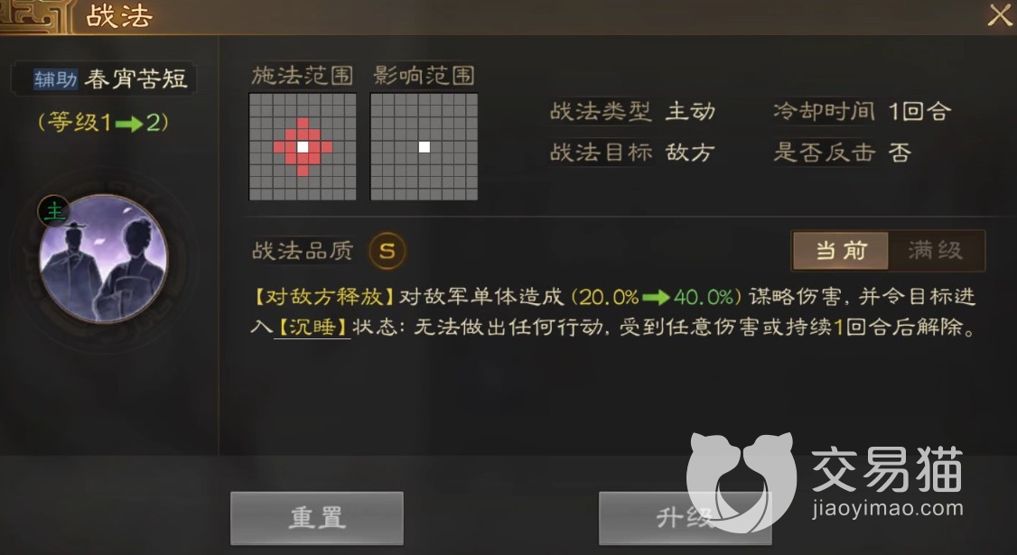The width and height of the screenshot is (1017, 555).
Task: Click the 影响范围 grid diagram
Action: (x=425, y=146)
